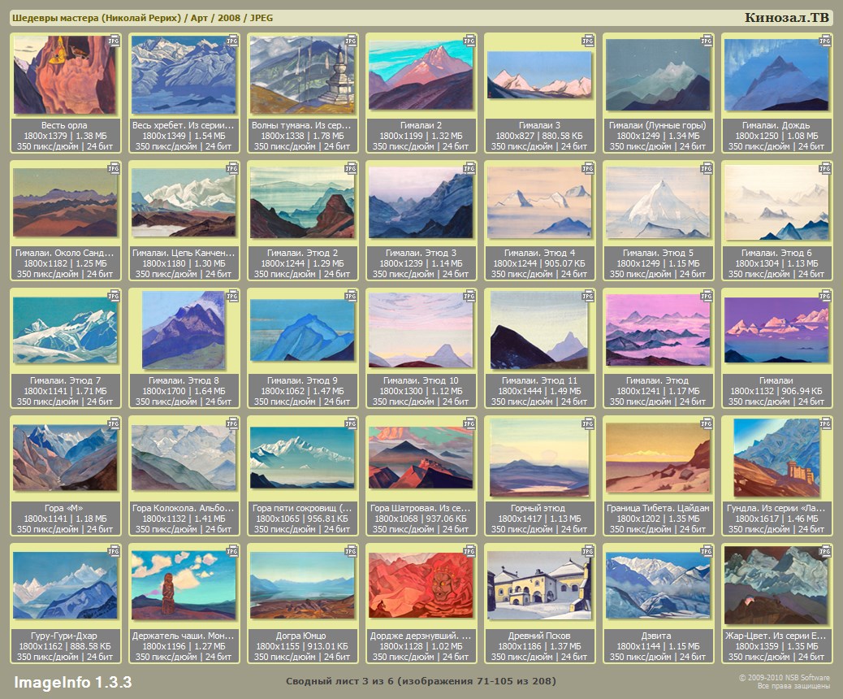Select JPG badge on «Гималаи. Этюд 11» card

[588, 296]
